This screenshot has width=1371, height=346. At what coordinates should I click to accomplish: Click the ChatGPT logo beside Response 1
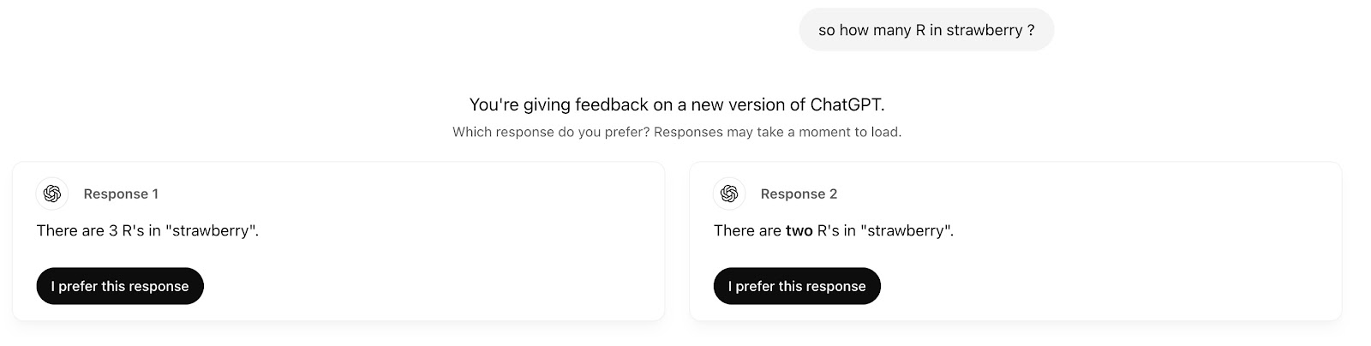pyautogui.click(x=52, y=194)
